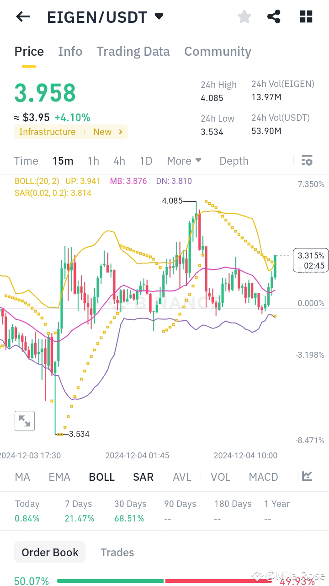The height and width of the screenshot is (586, 329).
Task: Tap the share icon
Action: (274, 16)
